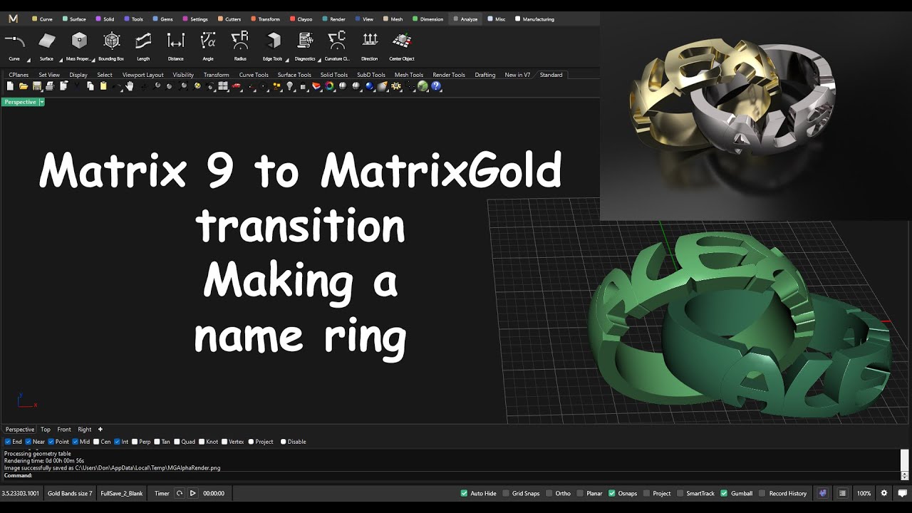Open the Solid Tools toolbar tab

point(333,75)
